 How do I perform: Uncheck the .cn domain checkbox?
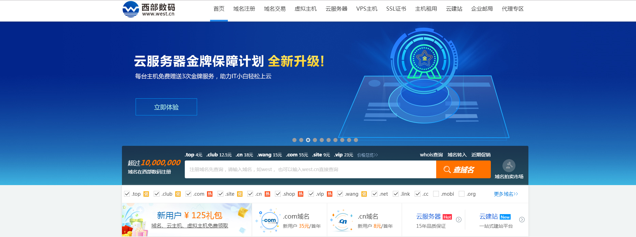click(x=250, y=194)
